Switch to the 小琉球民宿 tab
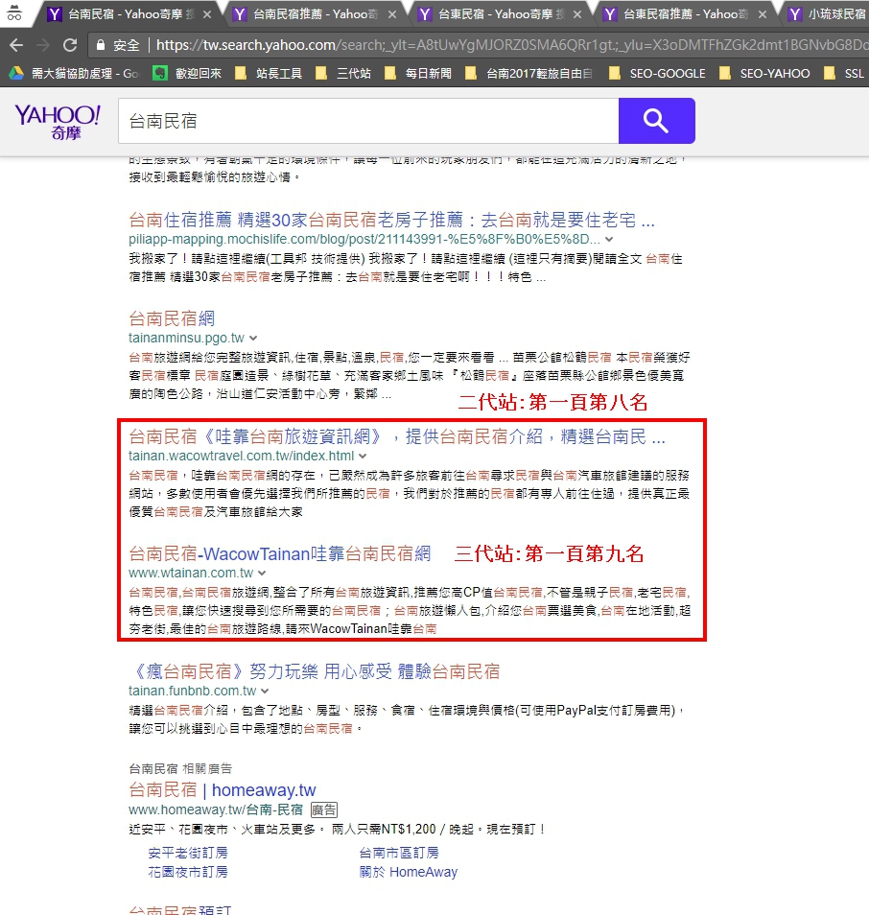 (x=828, y=14)
